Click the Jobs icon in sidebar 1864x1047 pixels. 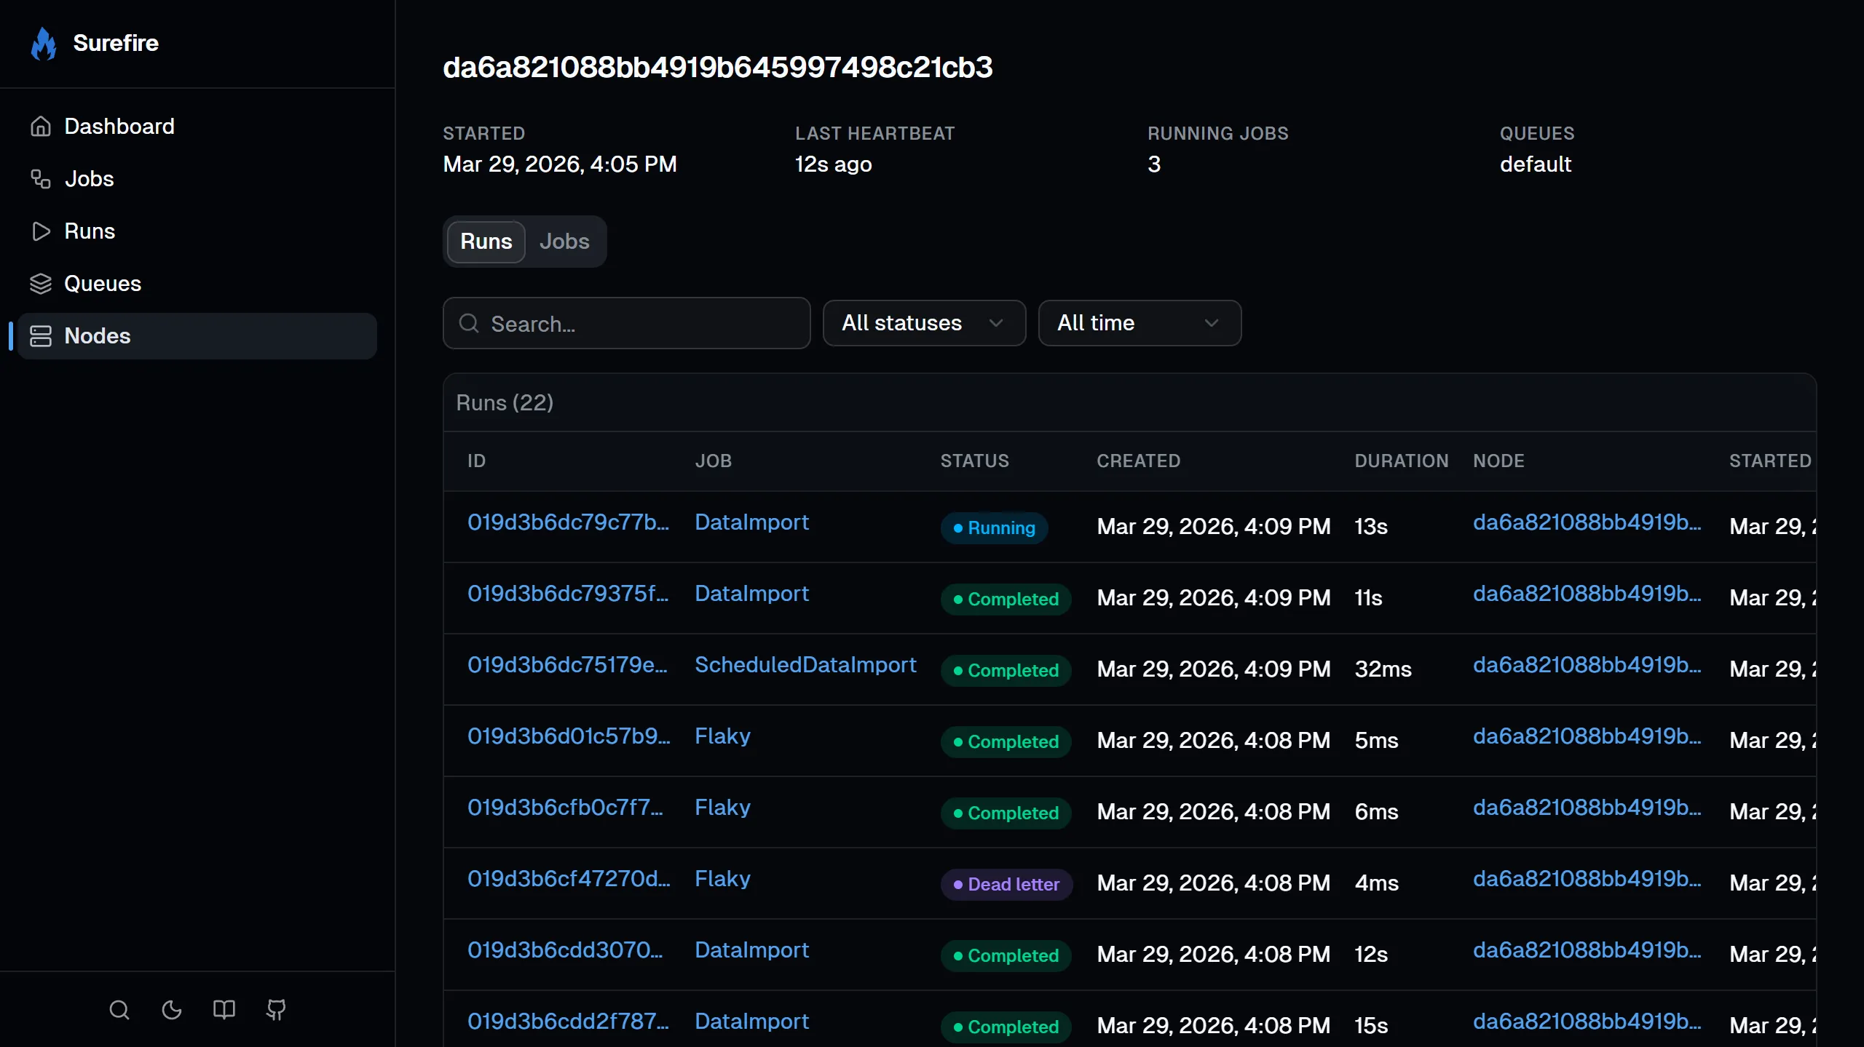point(41,179)
